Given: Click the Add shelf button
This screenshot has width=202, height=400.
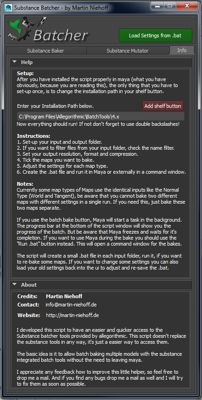Looking at the screenshot, I should click(x=163, y=106).
